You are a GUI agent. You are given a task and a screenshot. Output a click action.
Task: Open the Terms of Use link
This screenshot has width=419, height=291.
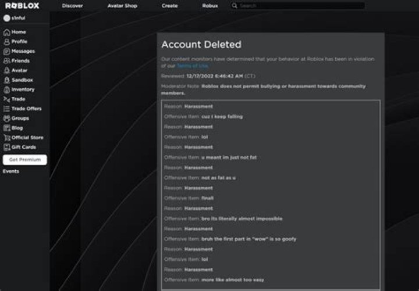193,66
